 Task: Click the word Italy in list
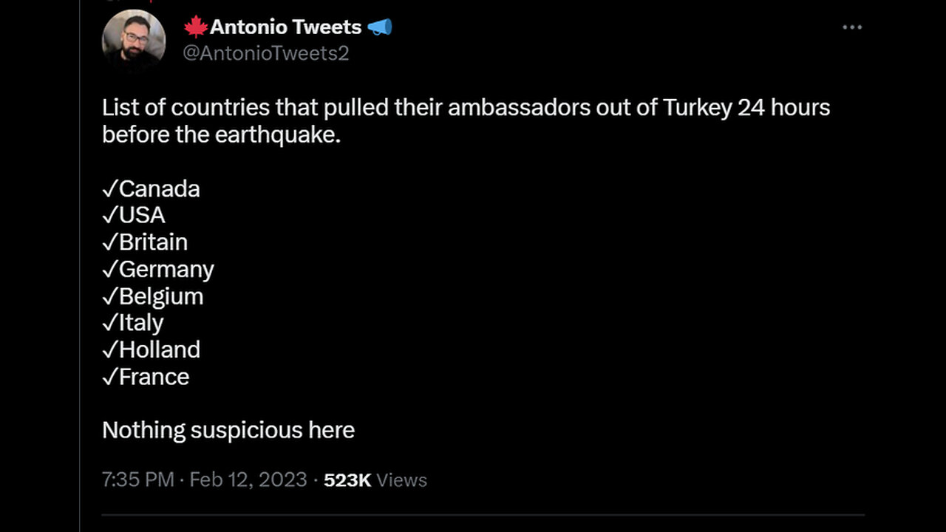pyautogui.click(x=141, y=323)
